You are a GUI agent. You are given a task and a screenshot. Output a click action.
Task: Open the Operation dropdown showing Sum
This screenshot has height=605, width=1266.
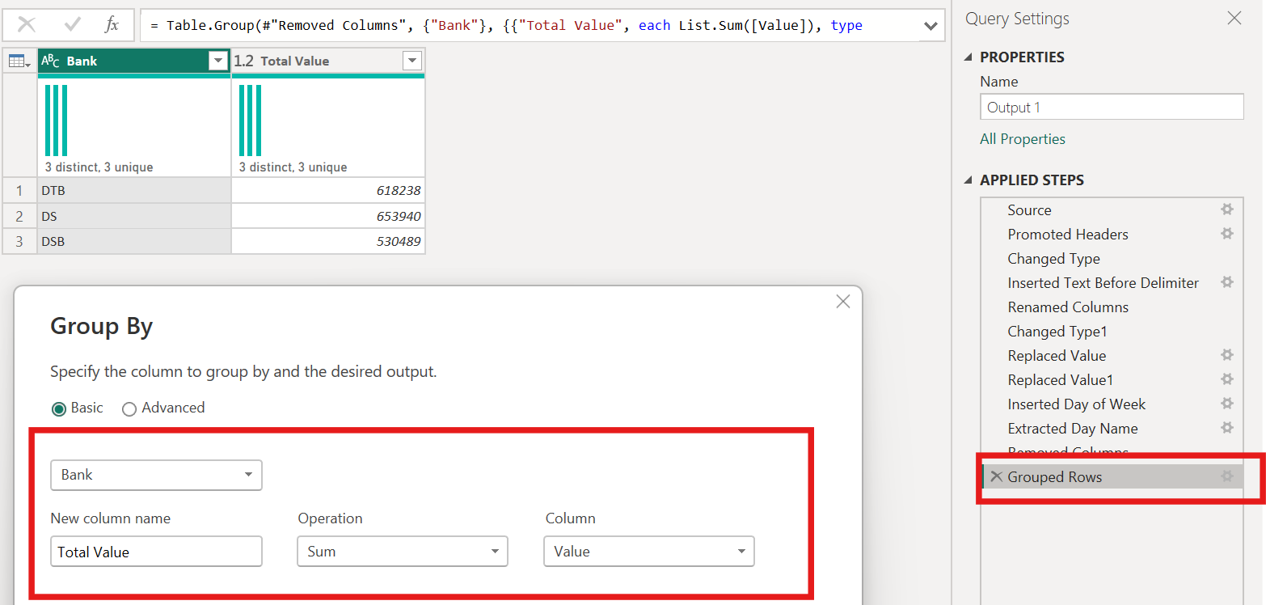pos(403,552)
